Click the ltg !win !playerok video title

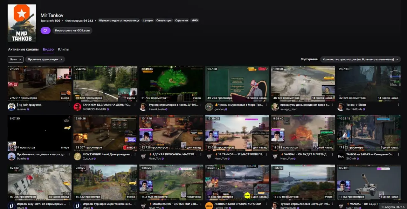(x=29, y=105)
